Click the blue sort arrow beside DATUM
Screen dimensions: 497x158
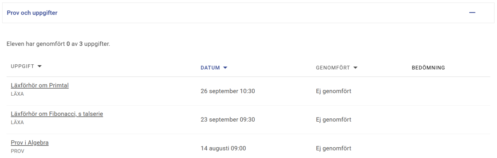(225, 68)
